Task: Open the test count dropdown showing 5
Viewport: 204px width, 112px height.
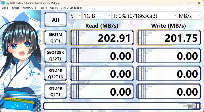Action: click(75, 16)
